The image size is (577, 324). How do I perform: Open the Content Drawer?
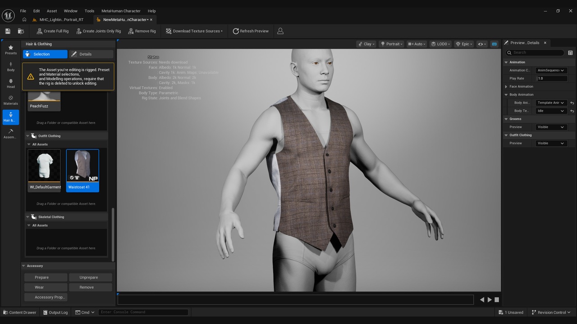tap(20, 312)
